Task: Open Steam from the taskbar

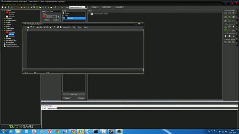Action: [111, 131]
